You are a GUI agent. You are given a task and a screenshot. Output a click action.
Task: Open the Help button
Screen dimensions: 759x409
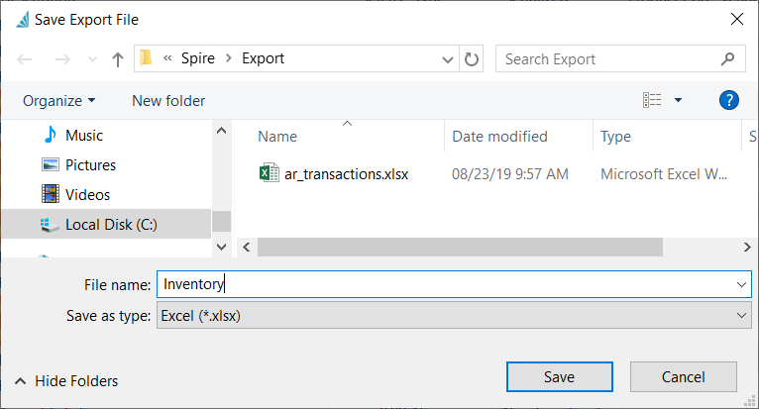729,100
